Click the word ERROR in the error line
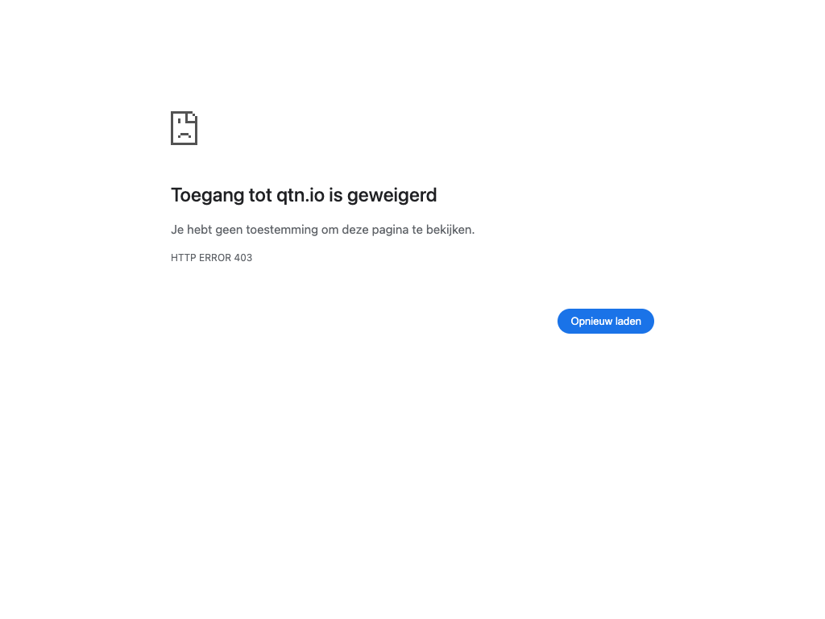Viewport: 825px width, 619px height. click(214, 258)
